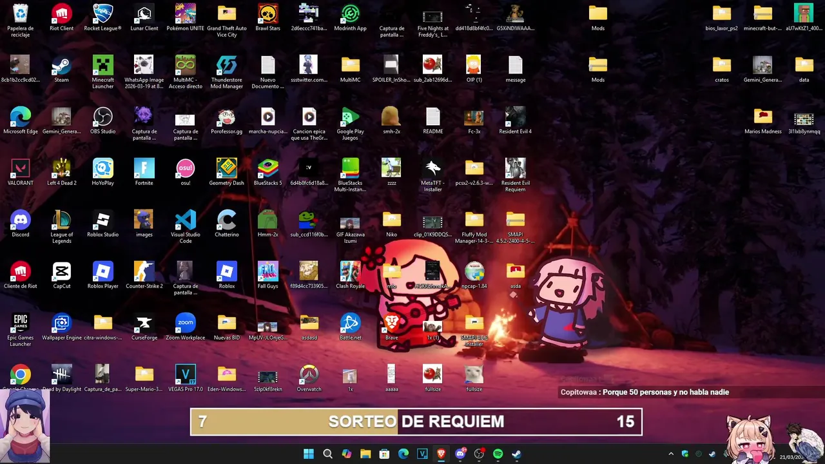Open CurseForge desktop icon
Image resolution: width=825 pixels, height=464 pixels.
144,327
